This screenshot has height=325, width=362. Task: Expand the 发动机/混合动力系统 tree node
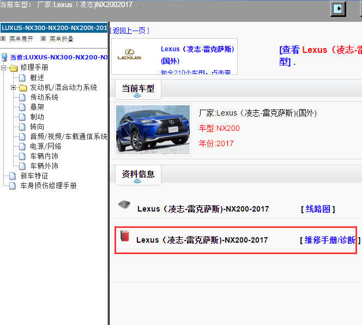14,87
